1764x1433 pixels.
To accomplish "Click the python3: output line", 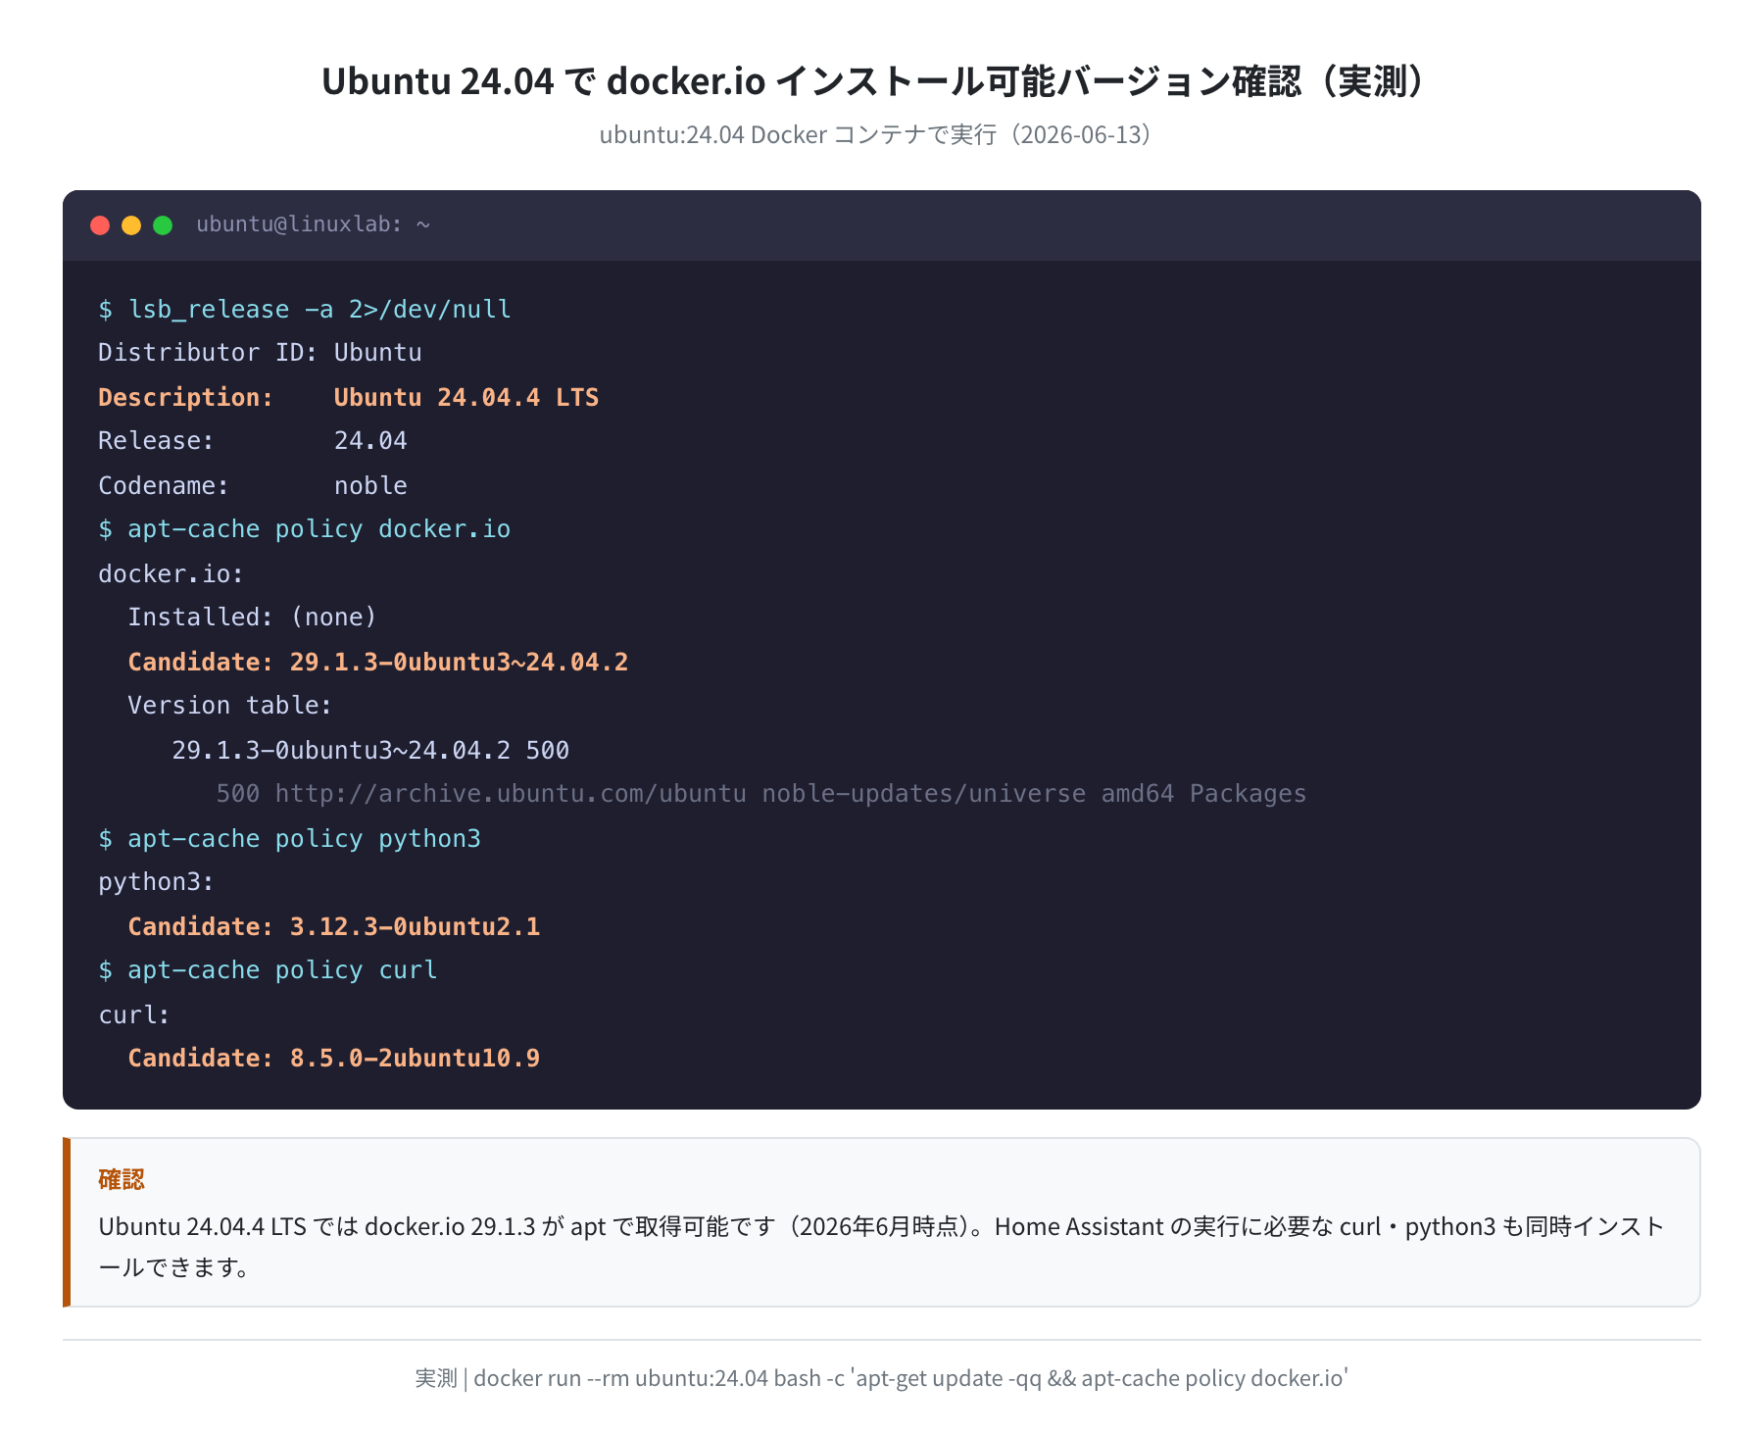I will [x=156, y=882].
